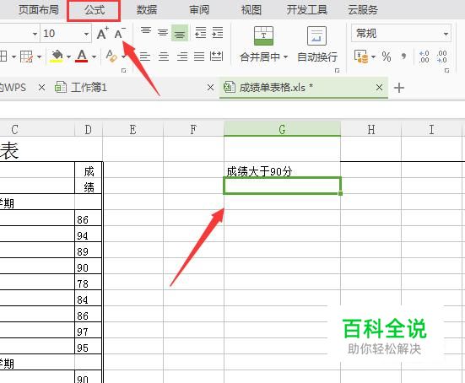Screen dimensions: 465x383
Task: Apply percent style
Action: (387, 57)
